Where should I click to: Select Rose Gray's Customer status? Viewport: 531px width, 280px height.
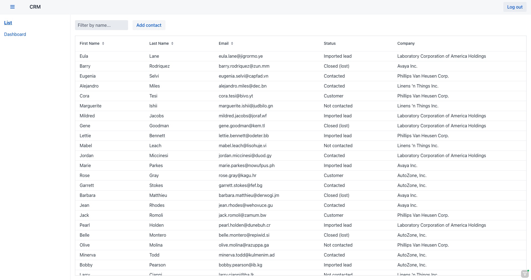click(x=333, y=175)
